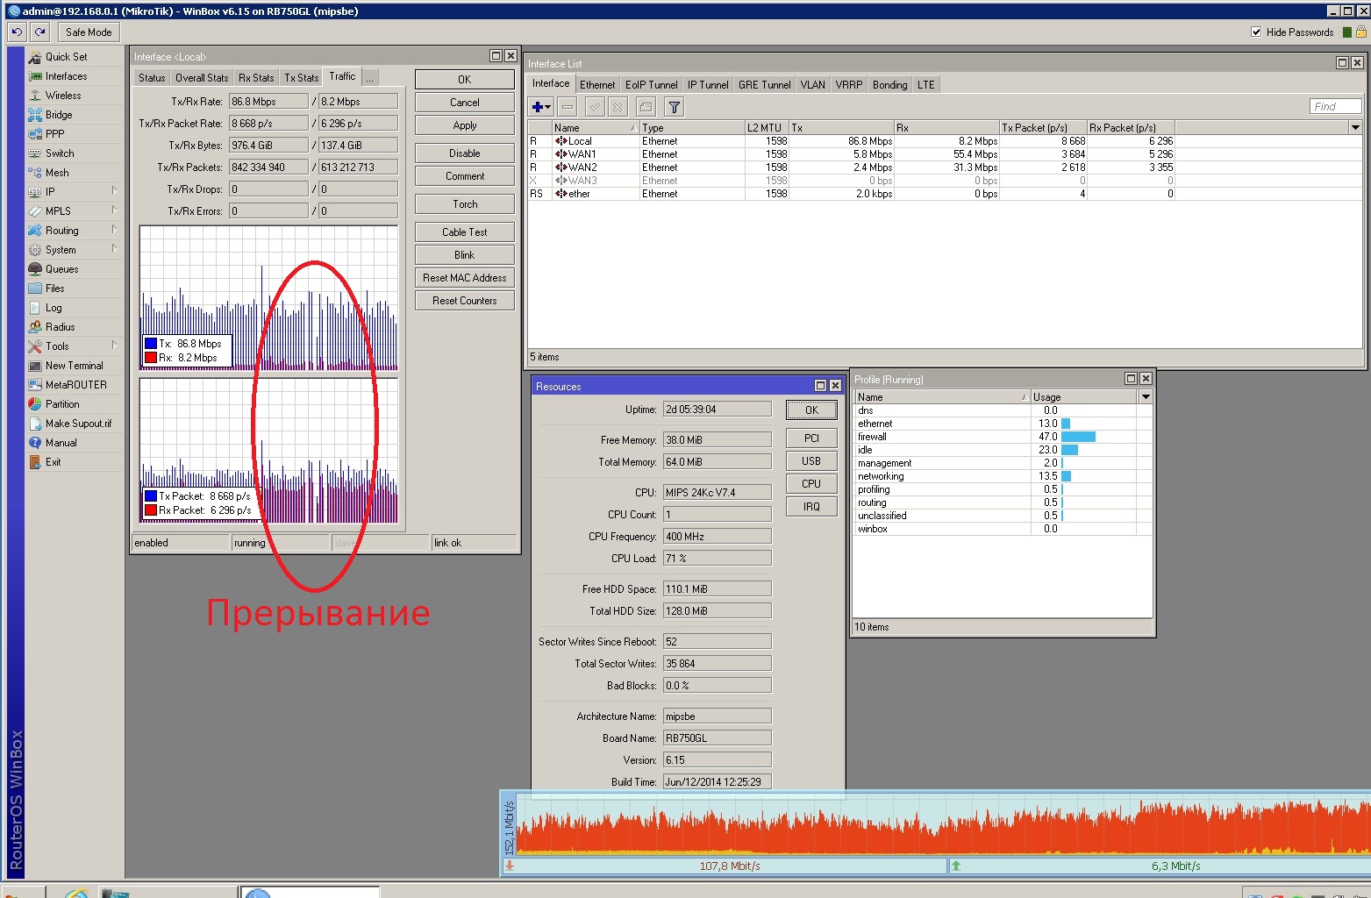Click the Redo arrow in the top toolbar
This screenshot has height=898, width=1371.
click(x=40, y=32)
